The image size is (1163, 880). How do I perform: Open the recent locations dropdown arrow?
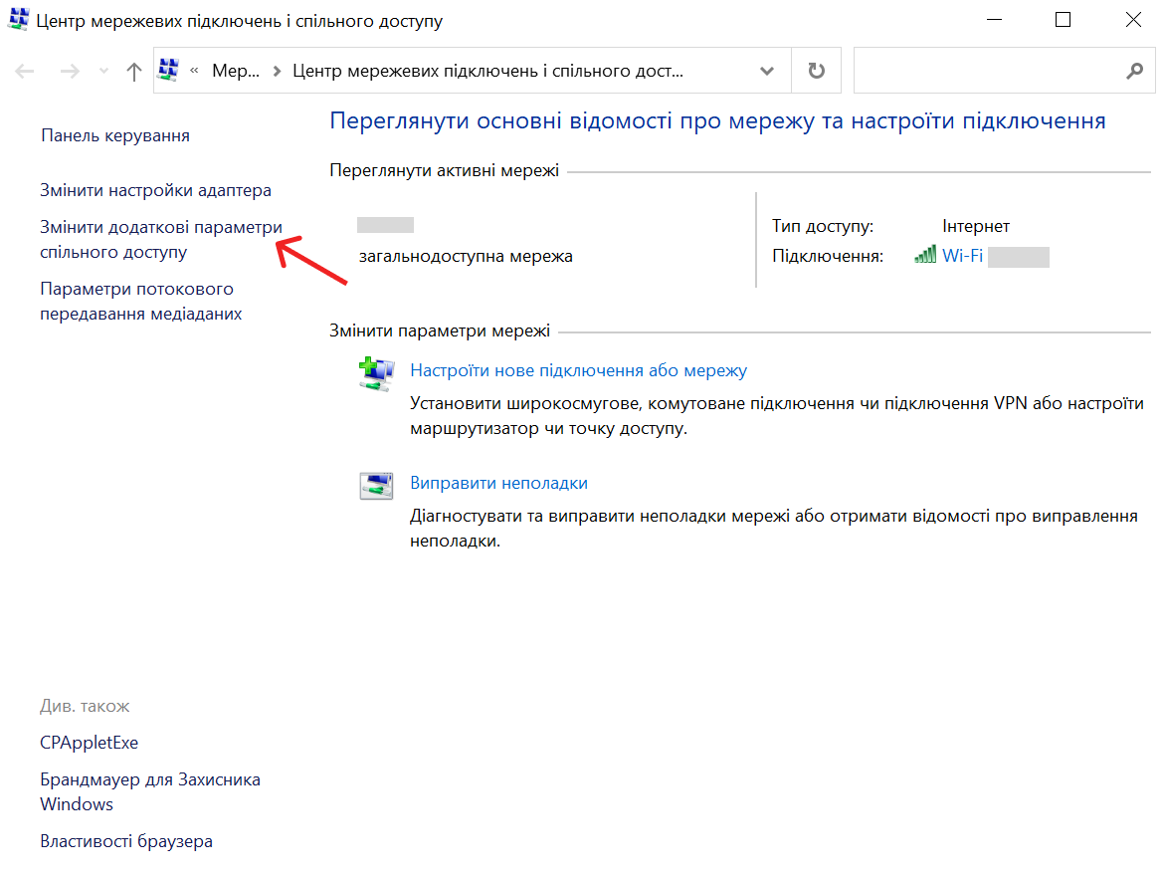(x=104, y=72)
